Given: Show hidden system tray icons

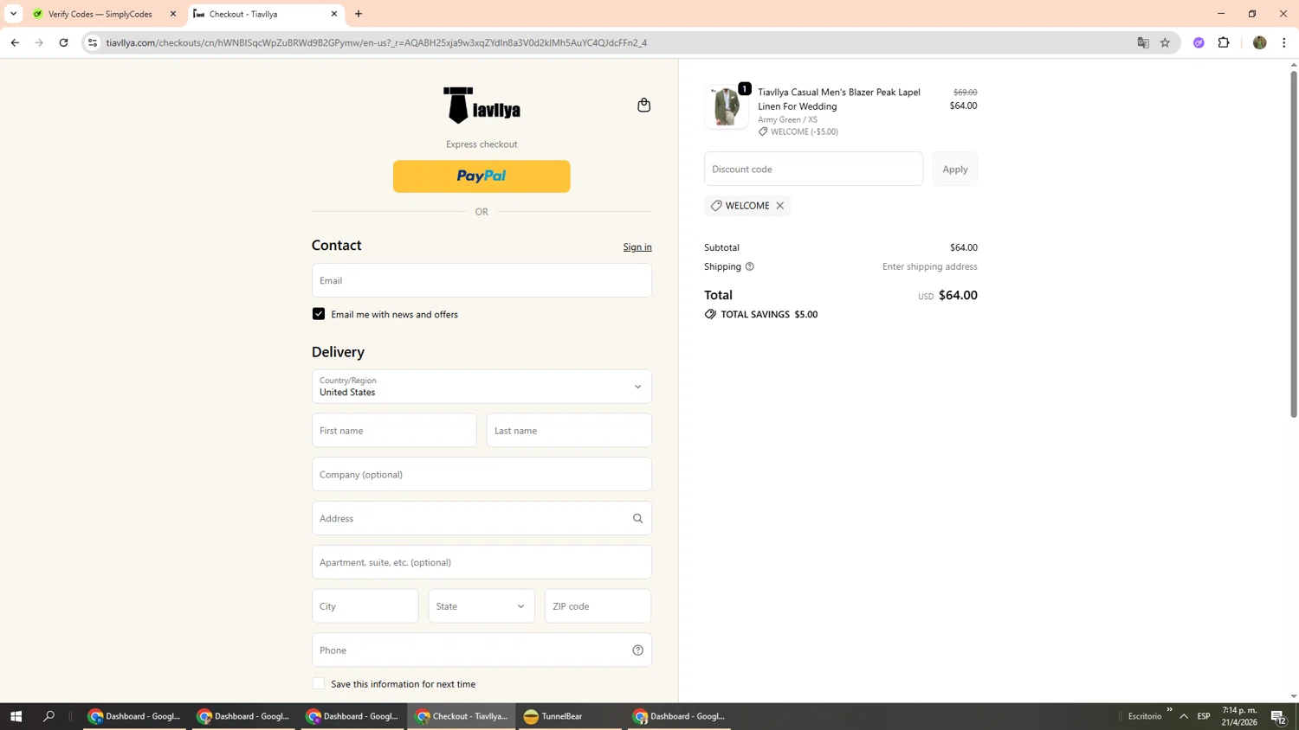Looking at the screenshot, I should pyautogui.click(x=1183, y=716).
